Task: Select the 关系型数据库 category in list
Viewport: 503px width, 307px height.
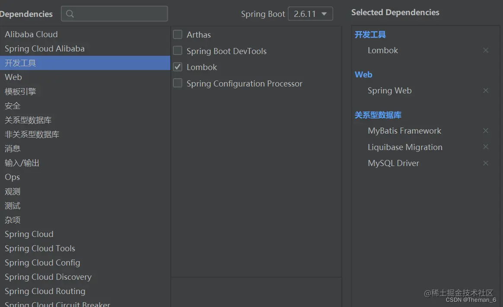Action: tap(85, 120)
